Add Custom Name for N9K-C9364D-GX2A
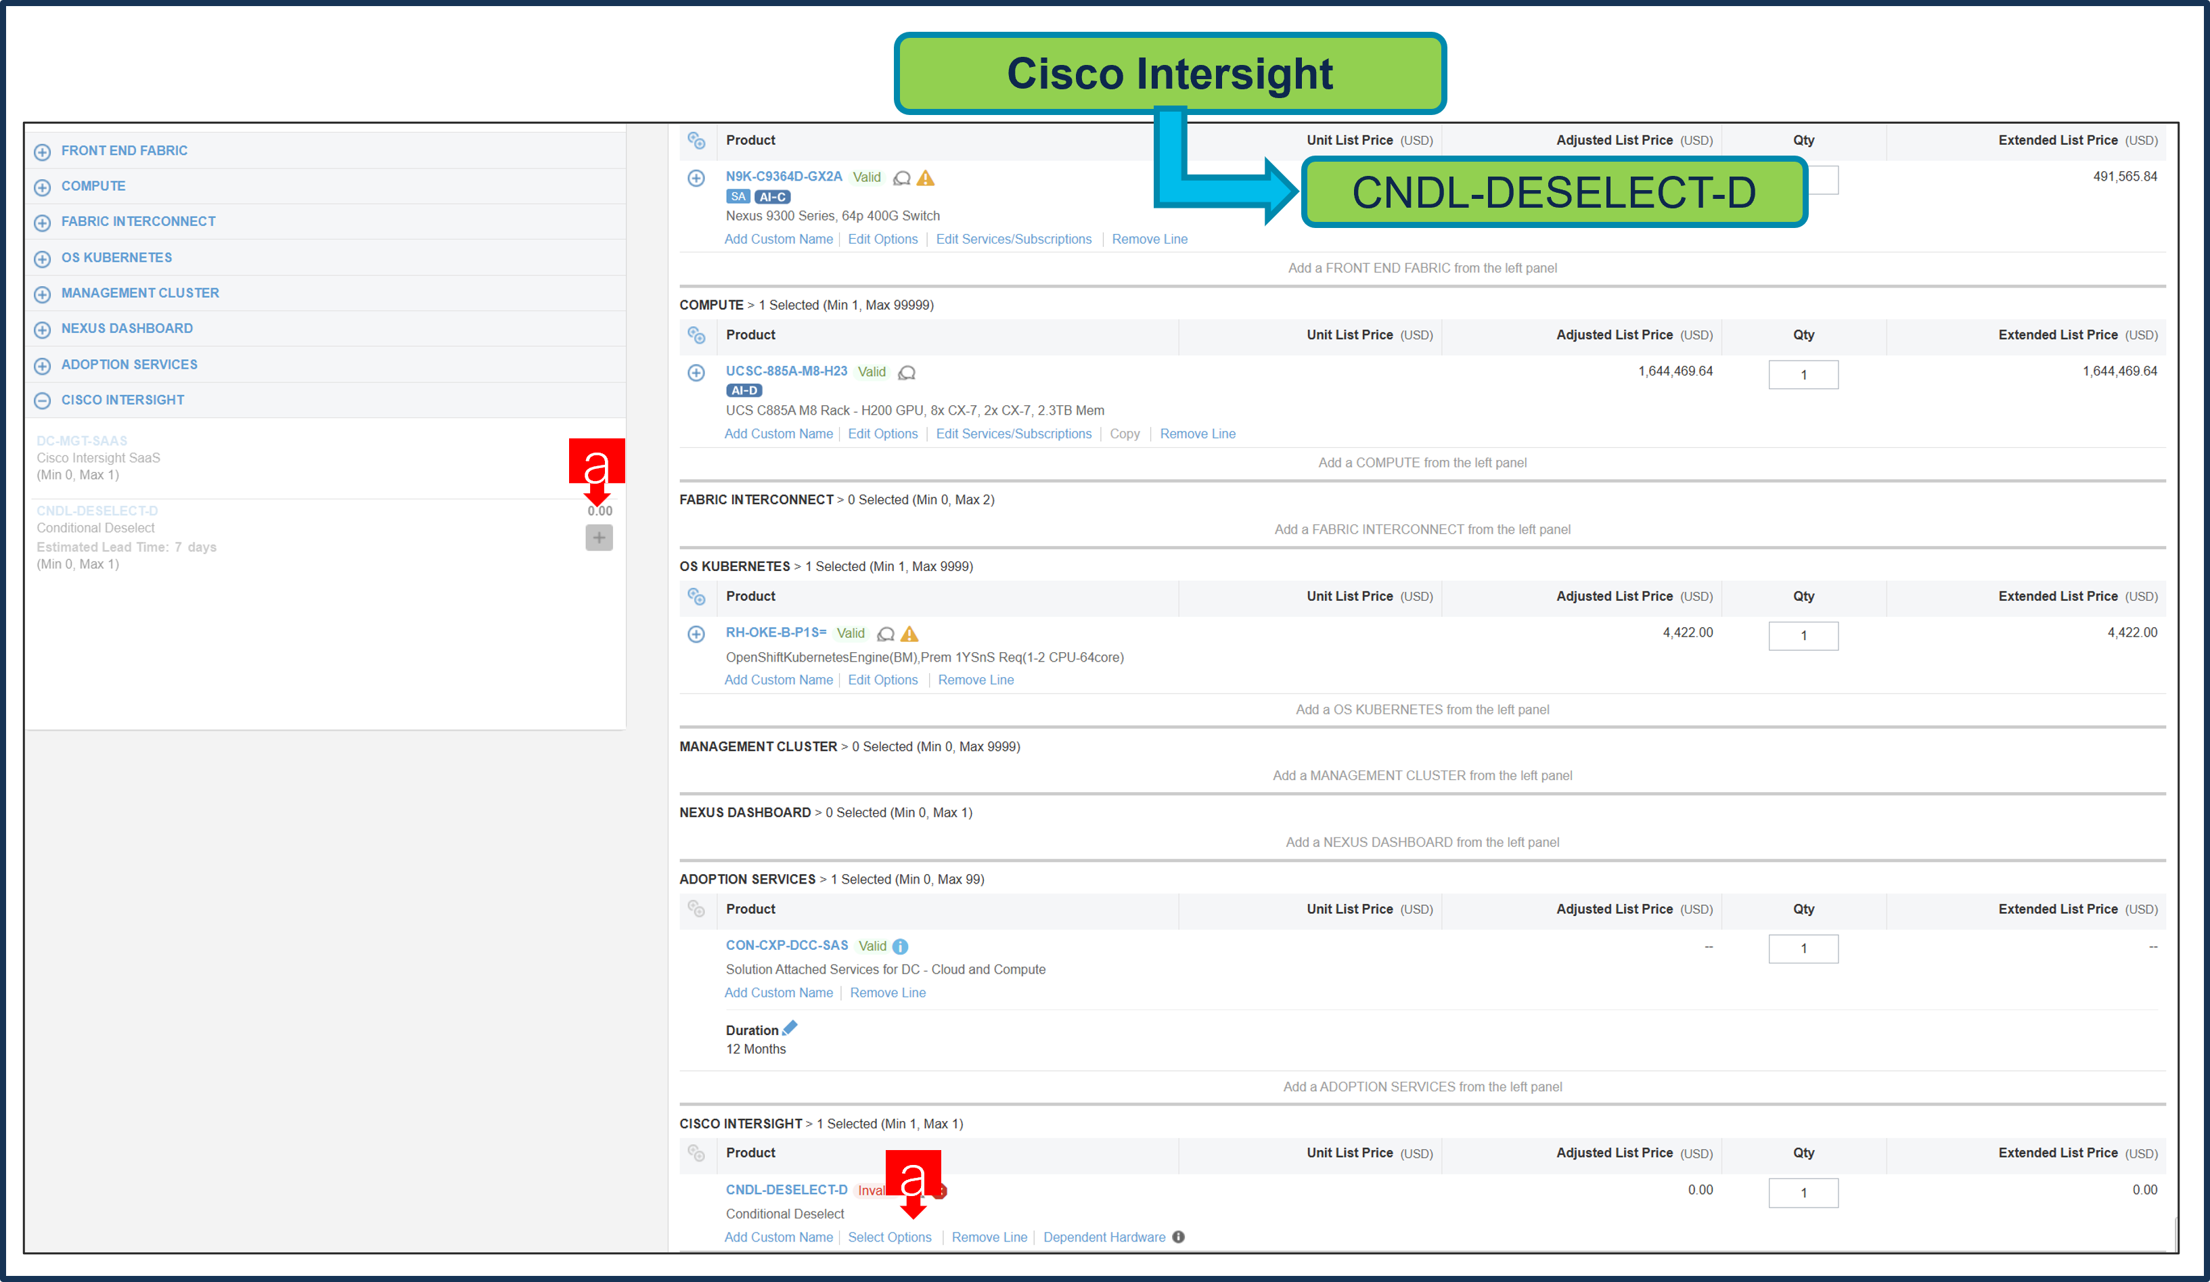Screen dimensions: 2210x1282 [779, 239]
